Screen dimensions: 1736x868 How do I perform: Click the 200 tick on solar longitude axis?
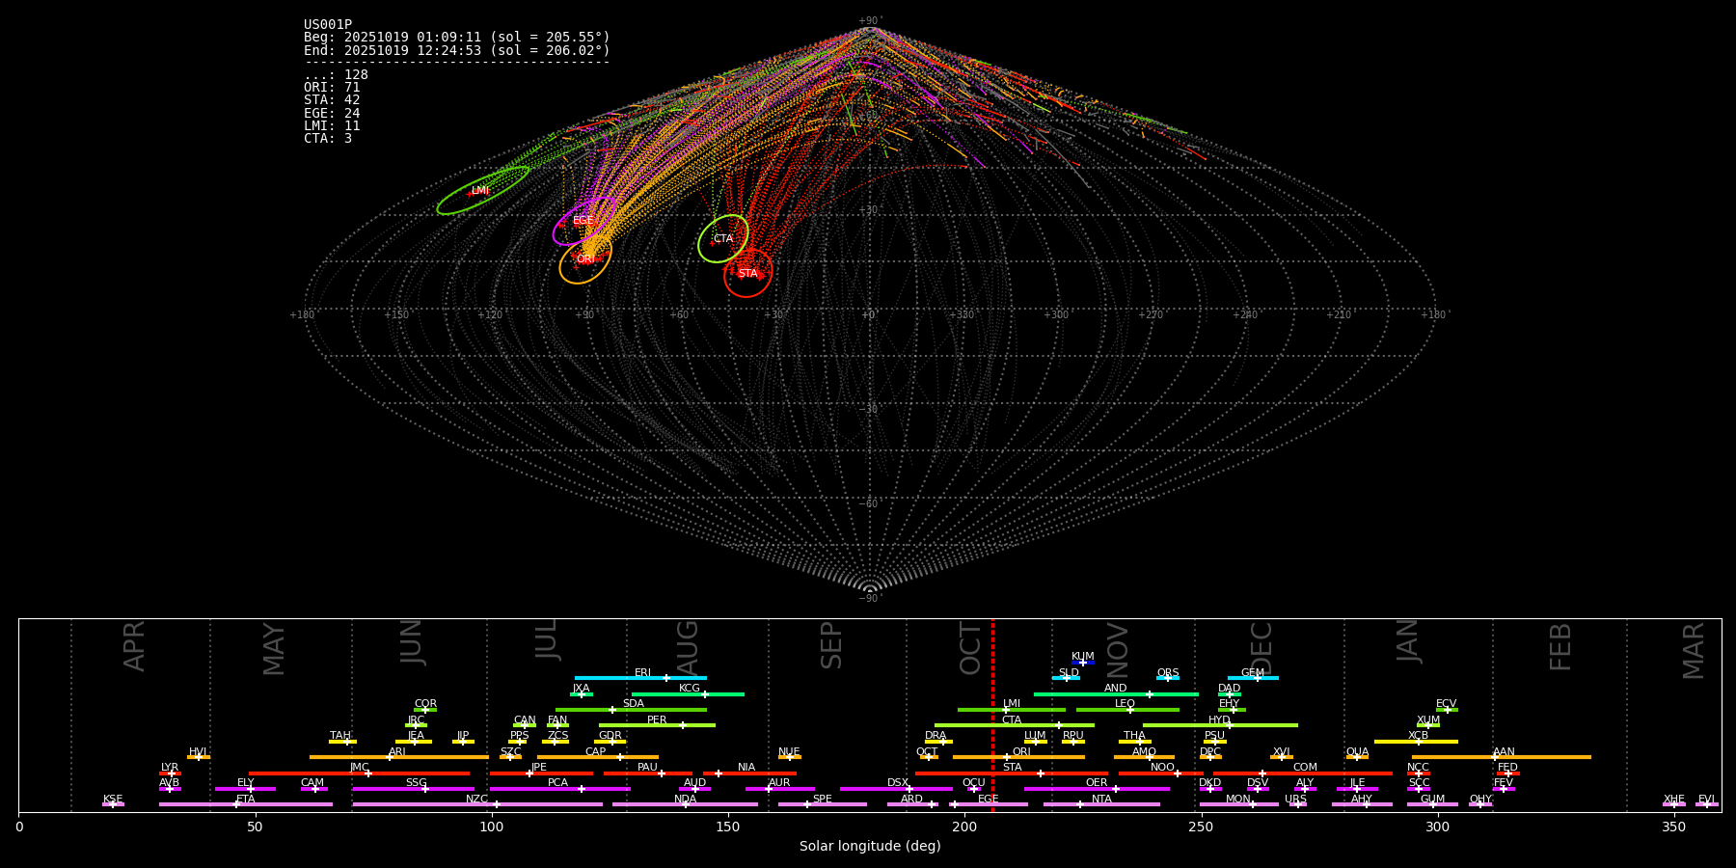[x=964, y=827]
